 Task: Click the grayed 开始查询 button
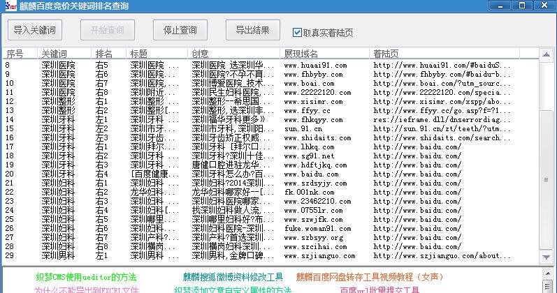point(108,30)
